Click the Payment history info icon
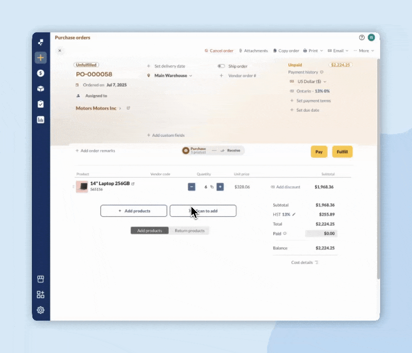412x353 pixels. click(x=322, y=72)
